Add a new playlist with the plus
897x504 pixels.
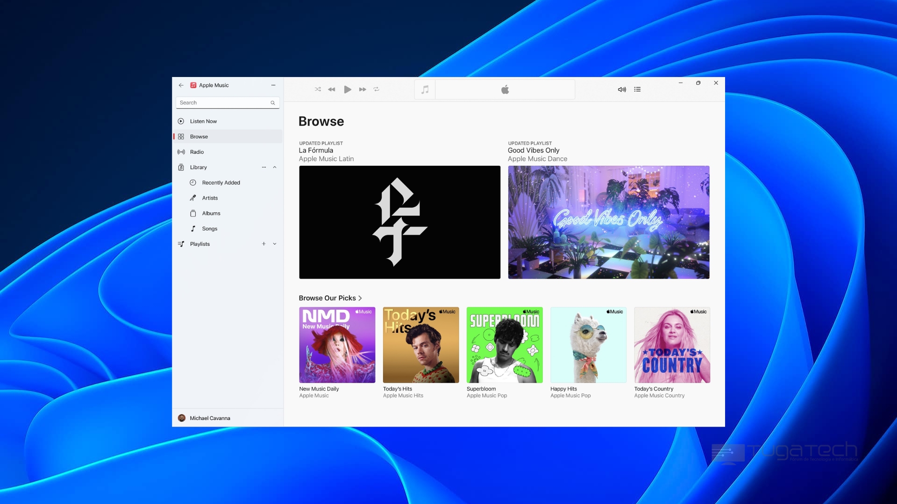click(x=264, y=244)
